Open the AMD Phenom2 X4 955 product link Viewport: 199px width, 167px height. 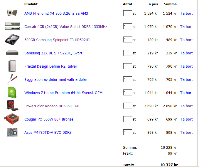56,13
